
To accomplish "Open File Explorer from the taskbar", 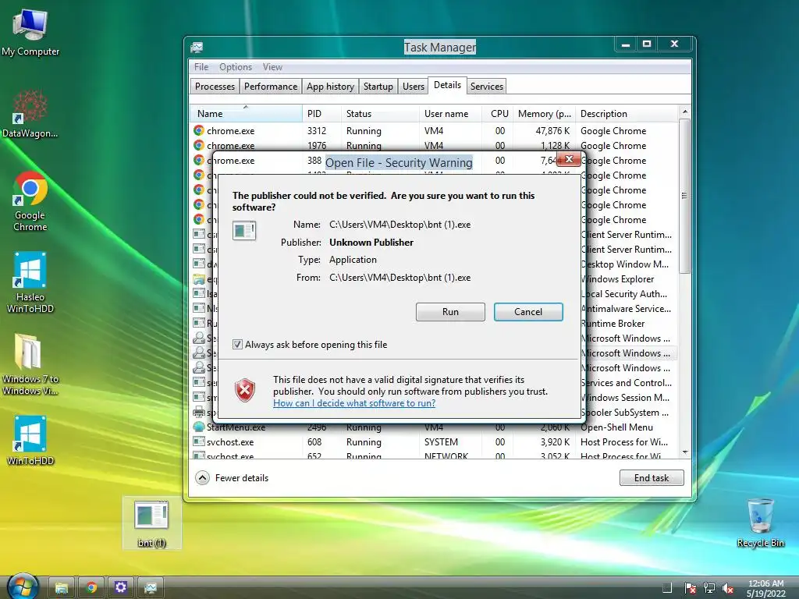I will pyautogui.click(x=62, y=588).
